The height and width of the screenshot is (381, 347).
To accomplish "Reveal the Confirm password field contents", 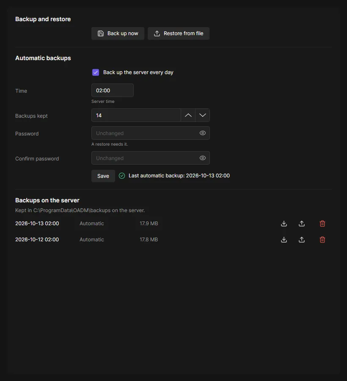I will pos(203,158).
